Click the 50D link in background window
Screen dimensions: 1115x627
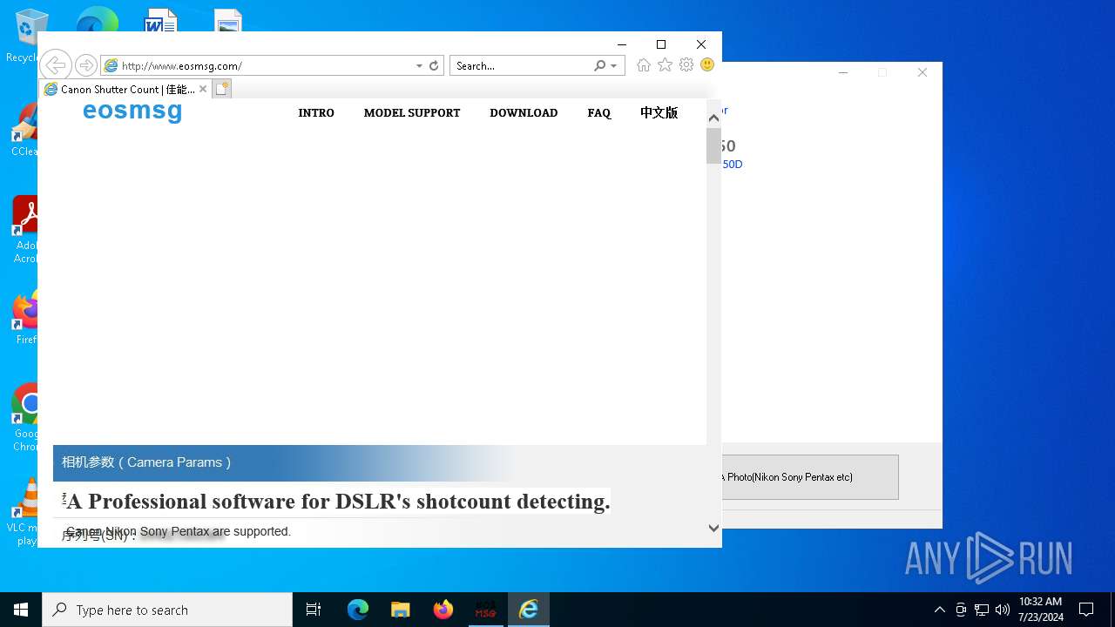[x=732, y=164]
